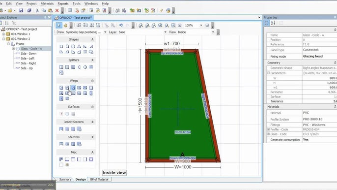Viewport: 337px width, 190px height.
Task: Select the pointer selection tool
Action: (58, 26)
